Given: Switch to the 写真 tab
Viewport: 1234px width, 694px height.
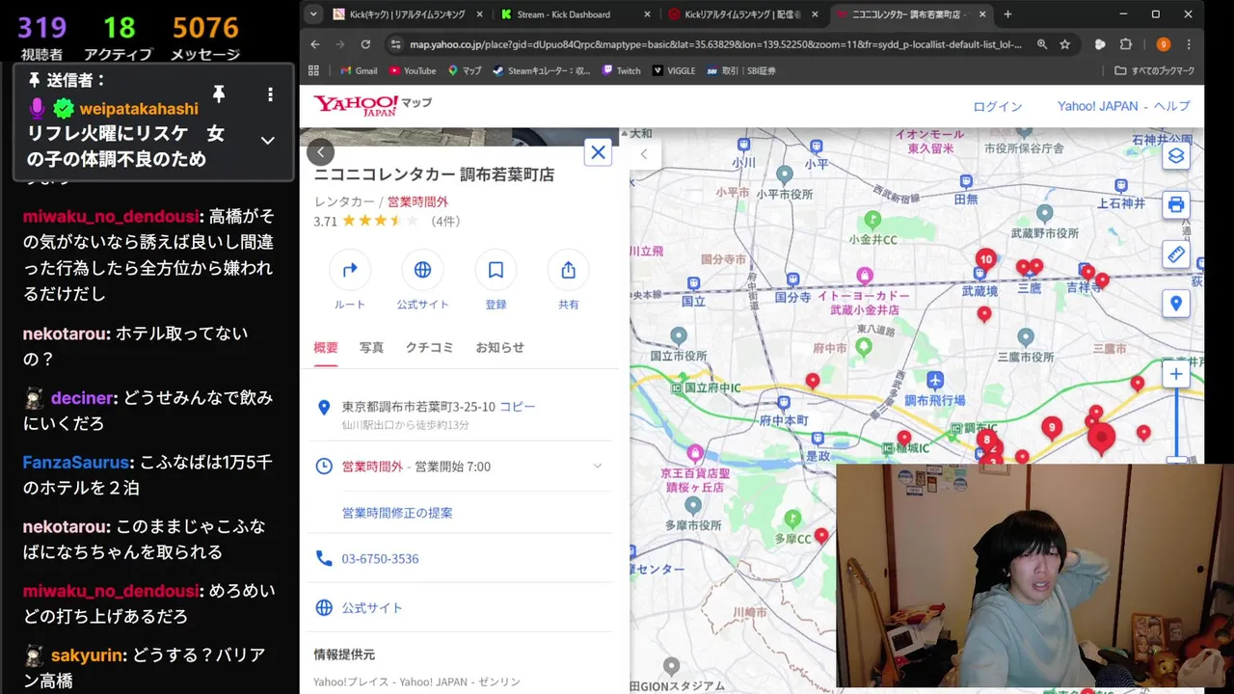Looking at the screenshot, I should [x=371, y=348].
